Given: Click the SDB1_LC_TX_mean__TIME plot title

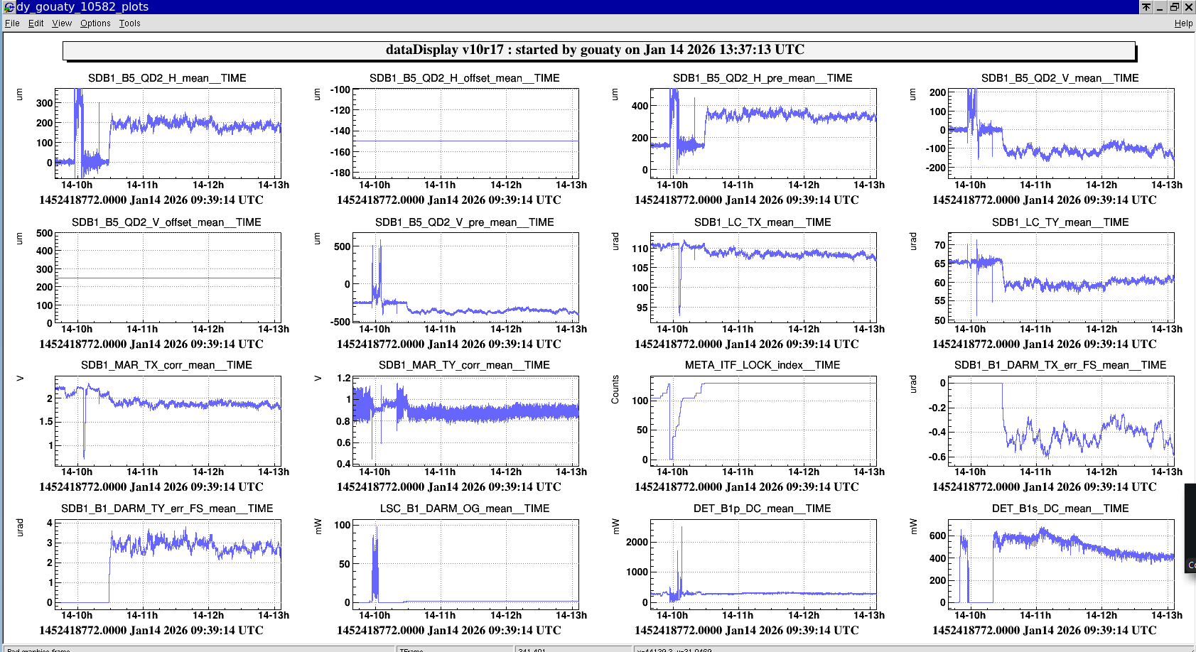Looking at the screenshot, I should [x=762, y=222].
